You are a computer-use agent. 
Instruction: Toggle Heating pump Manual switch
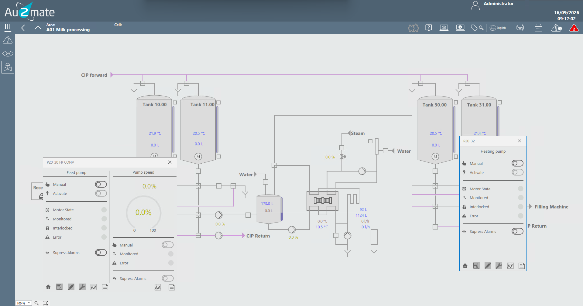[517, 163]
